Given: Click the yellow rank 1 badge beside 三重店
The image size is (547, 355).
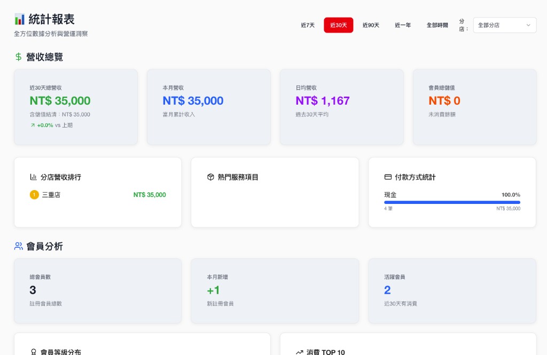Looking at the screenshot, I should [34, 195].
